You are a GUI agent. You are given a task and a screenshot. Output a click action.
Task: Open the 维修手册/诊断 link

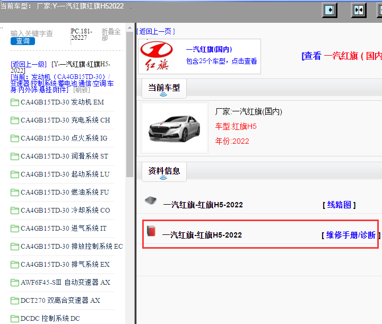[351, 235]
